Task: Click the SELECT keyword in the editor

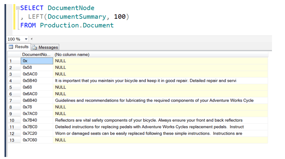Action: (32, 8)
